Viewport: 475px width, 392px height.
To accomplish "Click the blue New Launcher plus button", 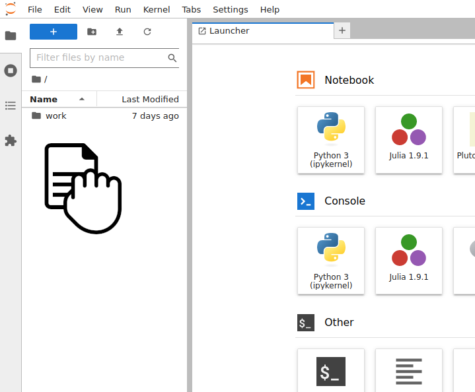I will 54,32.
